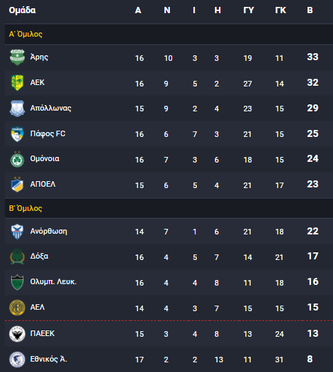333x372 pixels.
Task: Select the Εθνικός Ά. team crest
Action: 17,359
